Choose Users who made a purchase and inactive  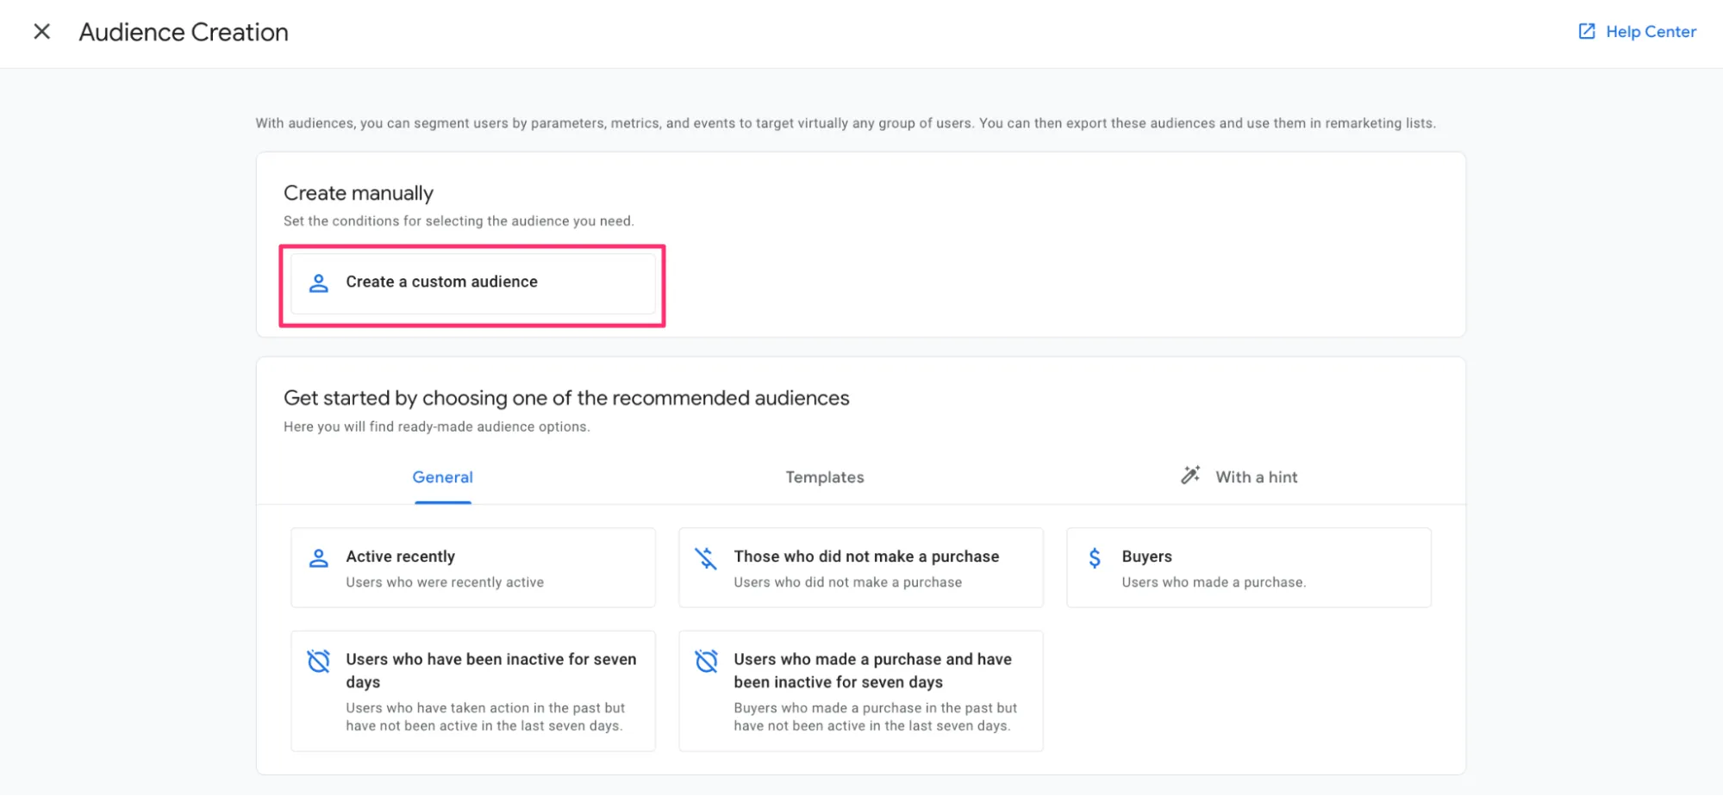[x=872, y=670]
